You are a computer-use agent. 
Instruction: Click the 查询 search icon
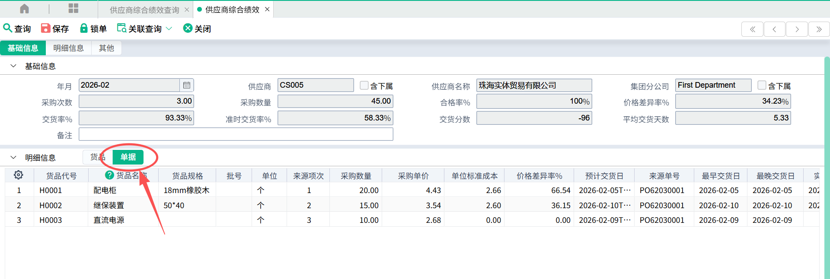(7, 28)
